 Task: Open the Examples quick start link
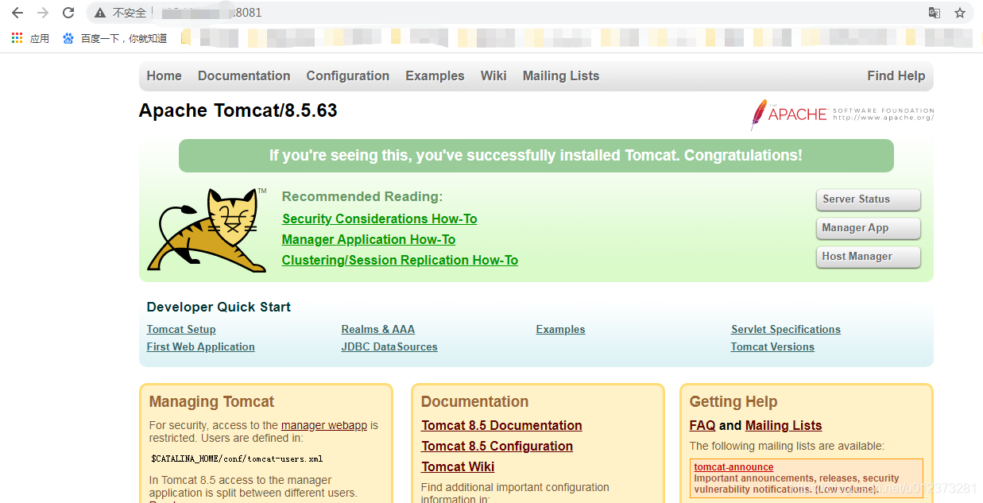click(x=561, y=330)
